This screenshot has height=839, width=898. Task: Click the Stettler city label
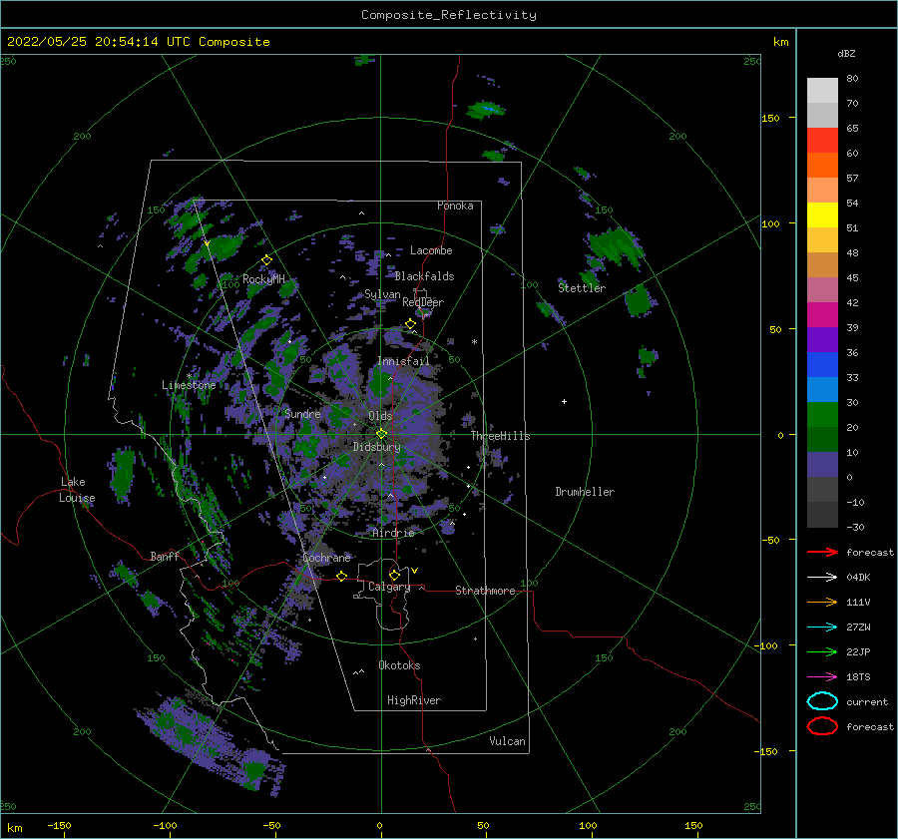pyautogui.click(x=582, y=288)
